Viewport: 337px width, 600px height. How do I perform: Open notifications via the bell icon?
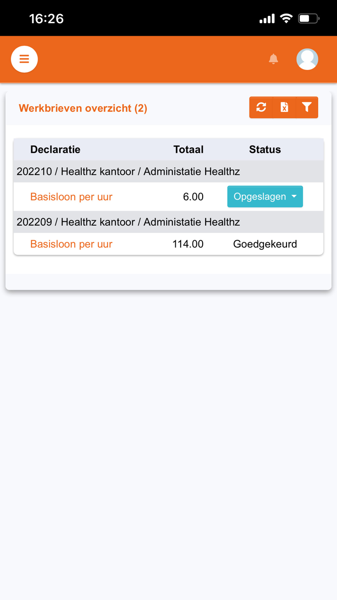(x=273, y=59)
